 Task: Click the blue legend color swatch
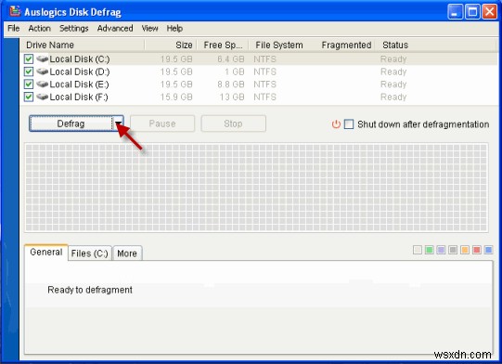[489, 250]
